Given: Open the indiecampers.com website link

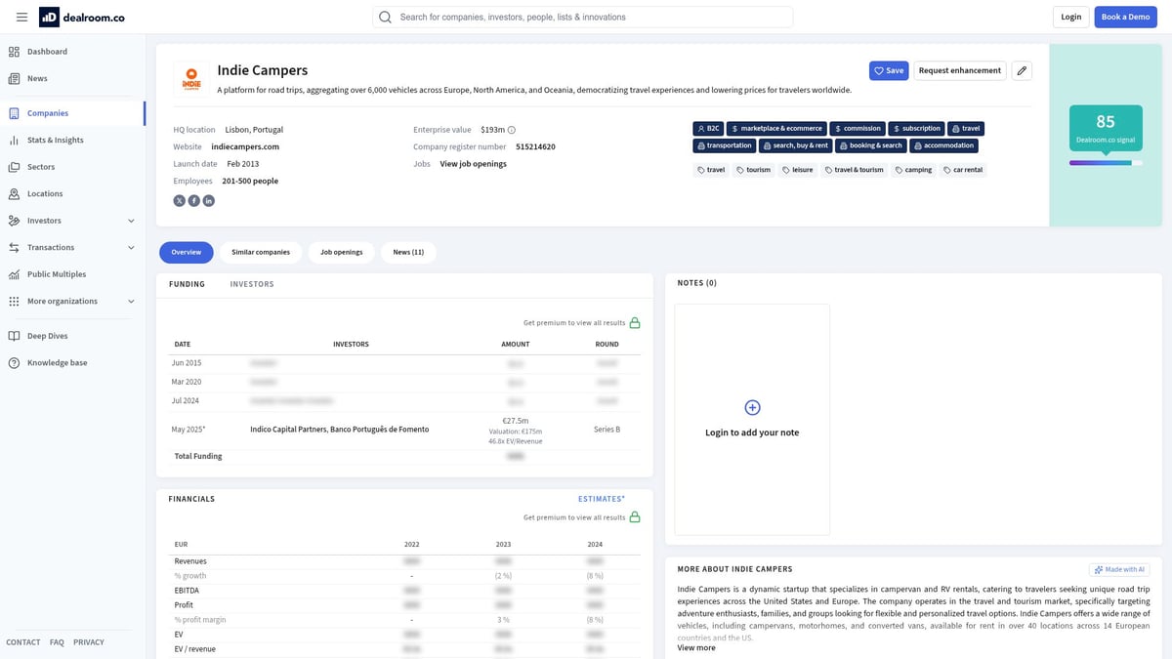Looking at the screenshot, I should tap(245, 146).
